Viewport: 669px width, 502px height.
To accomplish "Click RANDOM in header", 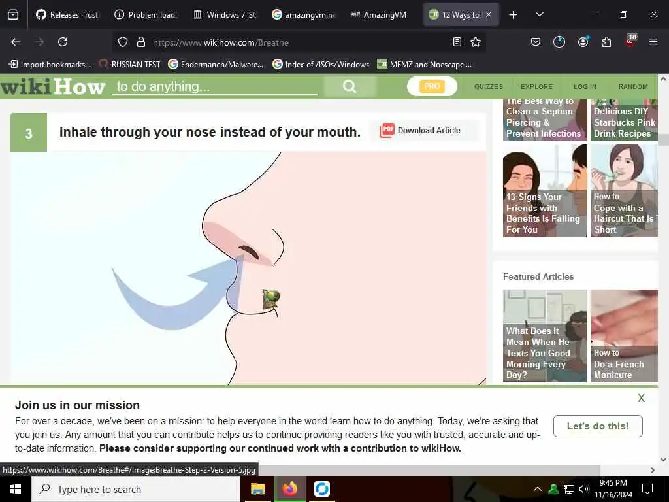I will (633, 87).
